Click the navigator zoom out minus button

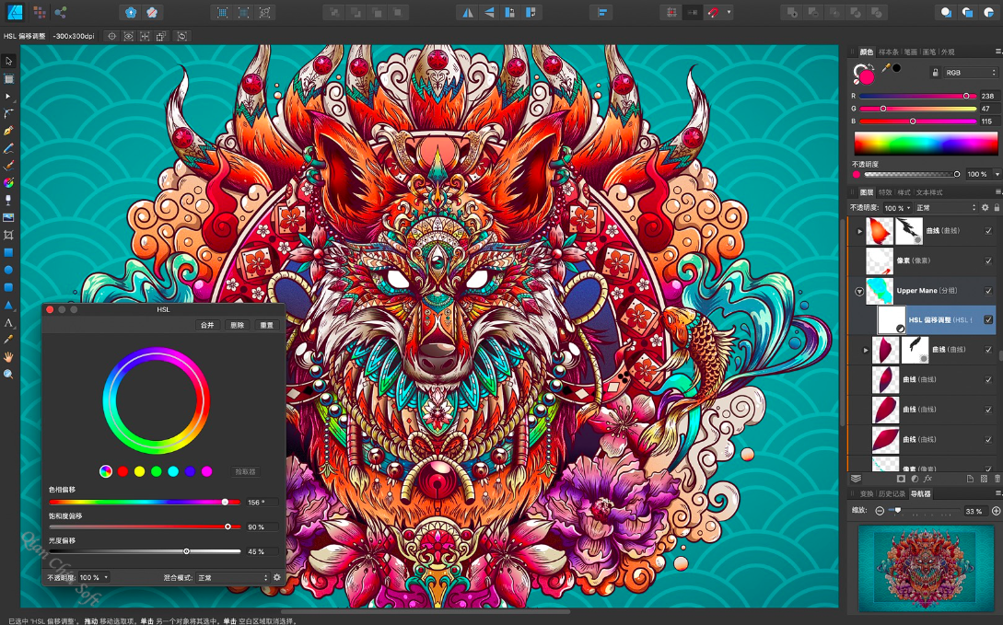pos(881,511)
